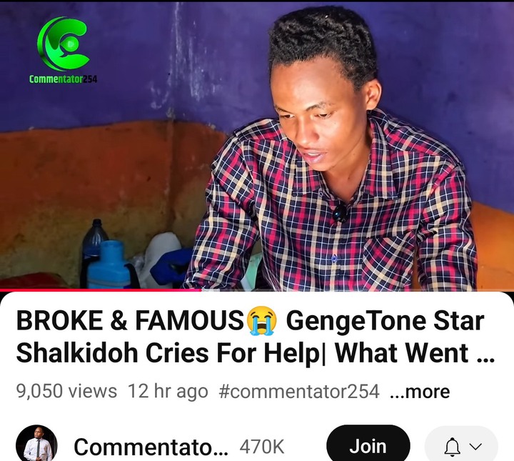Click the 9,050 views text
This screenshot has width=514, height=461.
coord(66,392)
